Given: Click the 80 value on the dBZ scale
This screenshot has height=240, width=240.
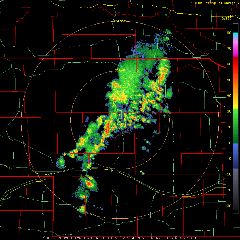Looking at the screenshot, I should pos(229,33).
